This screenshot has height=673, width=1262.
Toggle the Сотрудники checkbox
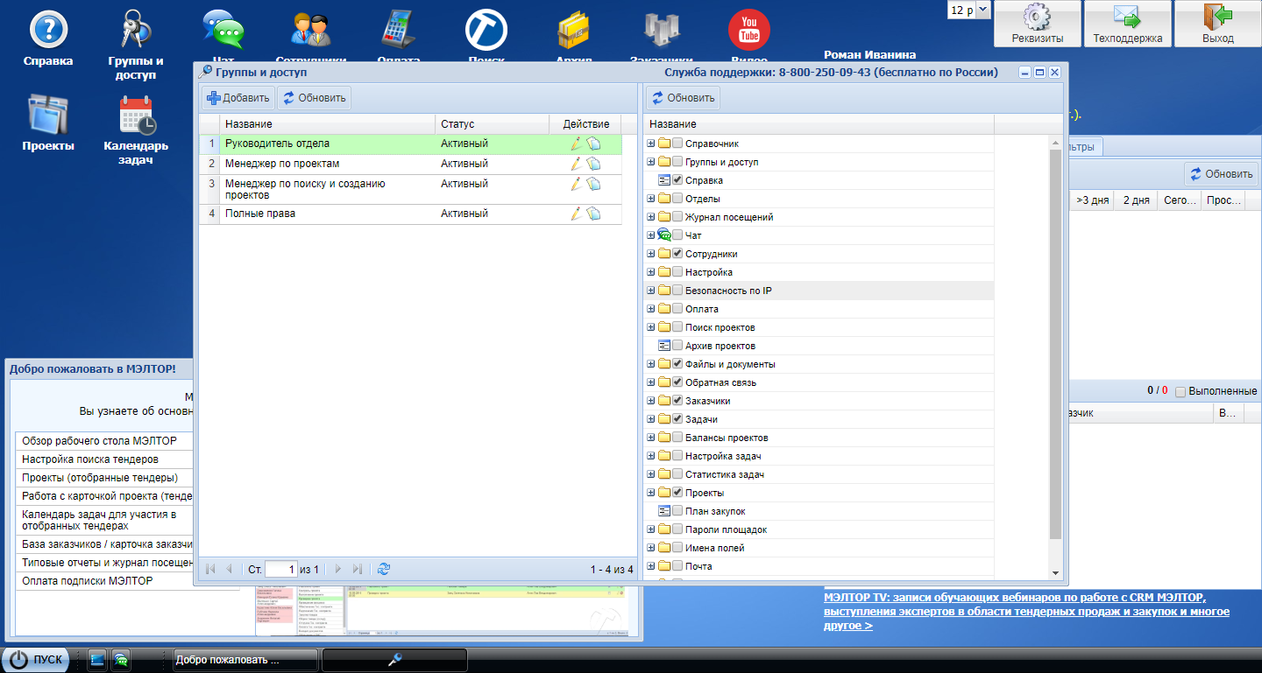click(x=677, y=254)
